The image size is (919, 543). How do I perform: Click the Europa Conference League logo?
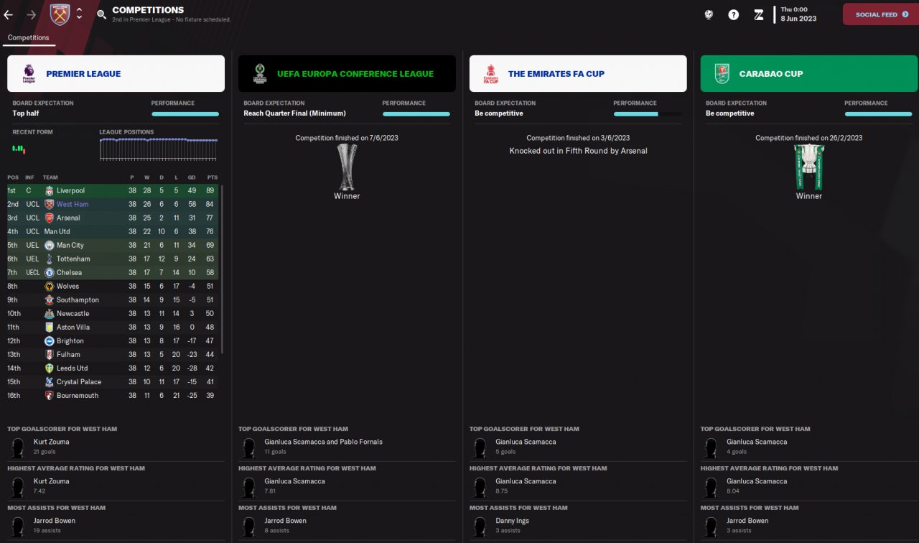coord(260,73)
